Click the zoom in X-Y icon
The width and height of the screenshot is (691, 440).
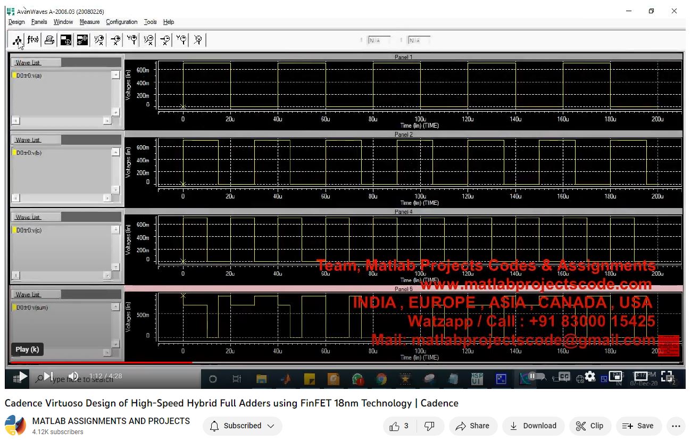99,40
